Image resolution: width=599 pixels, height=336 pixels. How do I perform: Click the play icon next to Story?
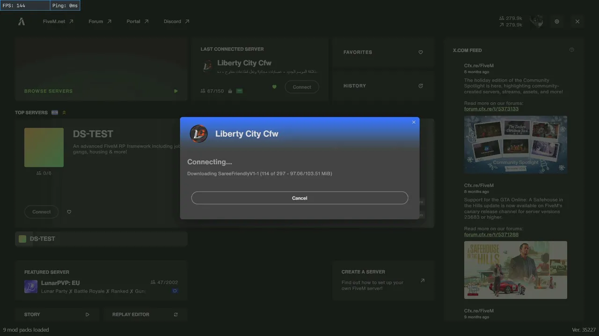88,315
